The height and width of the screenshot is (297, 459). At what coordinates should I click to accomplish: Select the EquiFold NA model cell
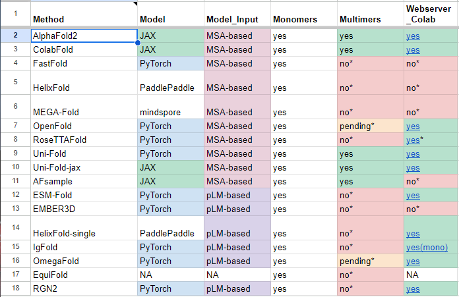tap(171, 275)
